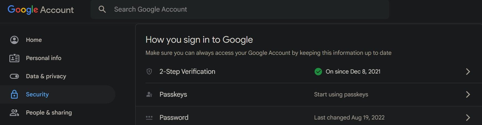This screenshot has width=482, height=125.
Task: Click the 2-Step Verification shield icon
Action: click(149, 72)
